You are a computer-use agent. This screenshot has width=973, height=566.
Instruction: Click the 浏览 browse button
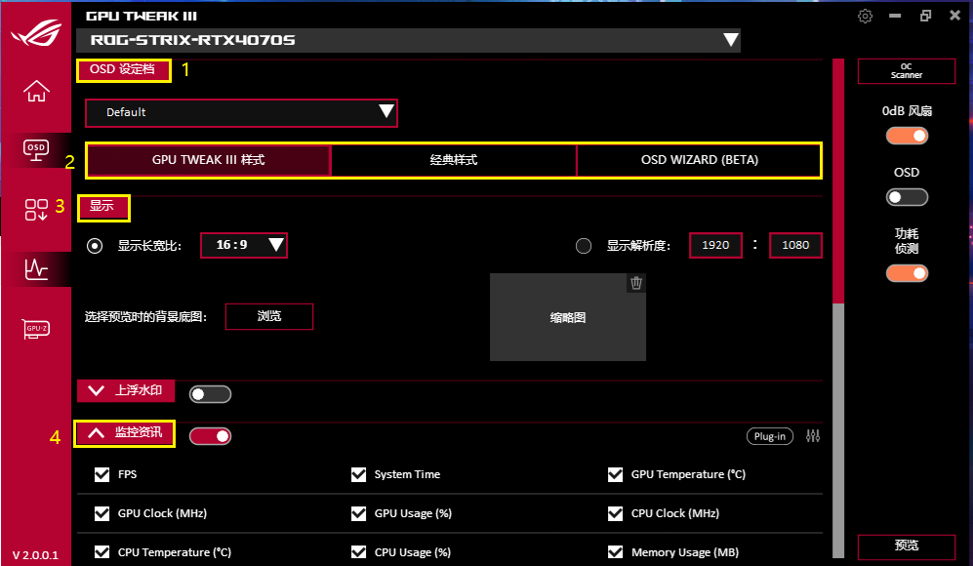269,316
